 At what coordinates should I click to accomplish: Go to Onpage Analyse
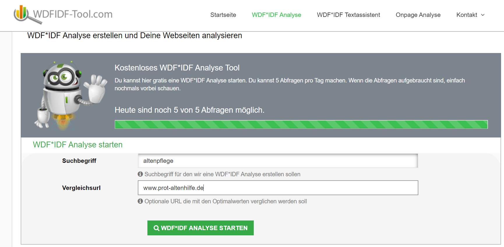pyautogui.click(x=418, y=15)
